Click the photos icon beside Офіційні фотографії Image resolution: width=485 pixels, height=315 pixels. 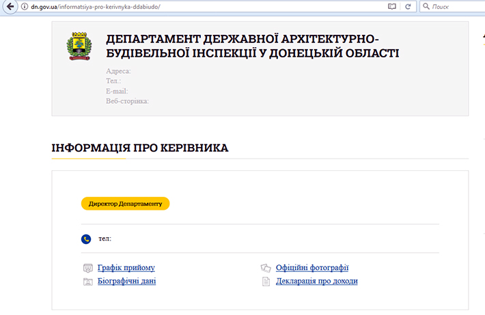266,268
